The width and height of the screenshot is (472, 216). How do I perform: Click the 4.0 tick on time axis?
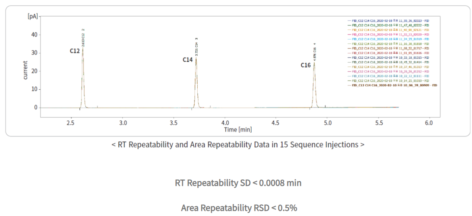point(225,123)
